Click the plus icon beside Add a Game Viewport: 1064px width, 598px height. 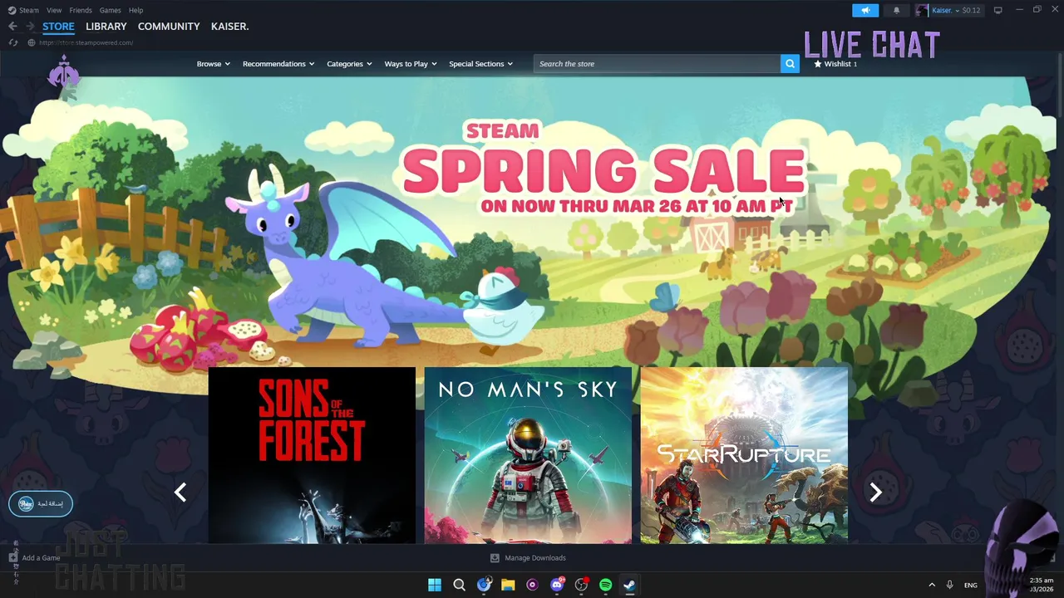(x=12, y=558)
